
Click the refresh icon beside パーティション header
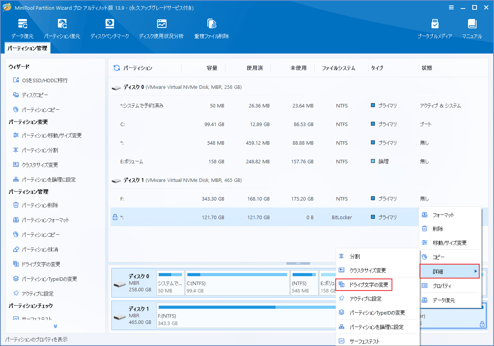(x=116, y=68)
